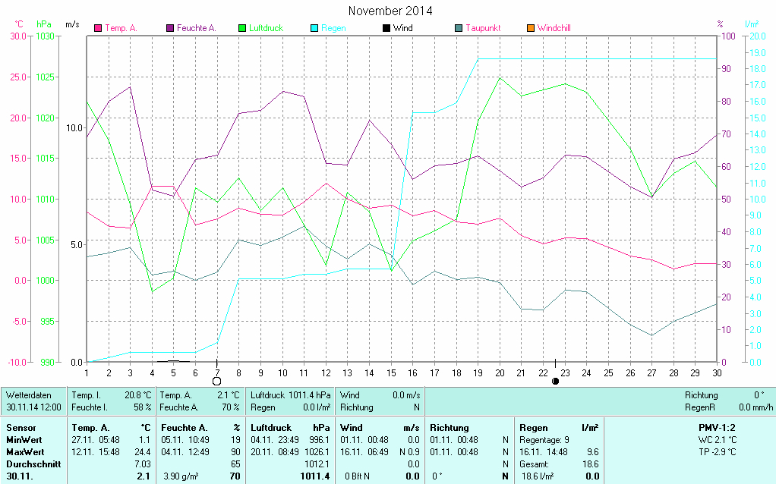Viewport: 776px width, 484px height.
Task: Click the green Luftdruck legend swatch
Action: point(242,29)
